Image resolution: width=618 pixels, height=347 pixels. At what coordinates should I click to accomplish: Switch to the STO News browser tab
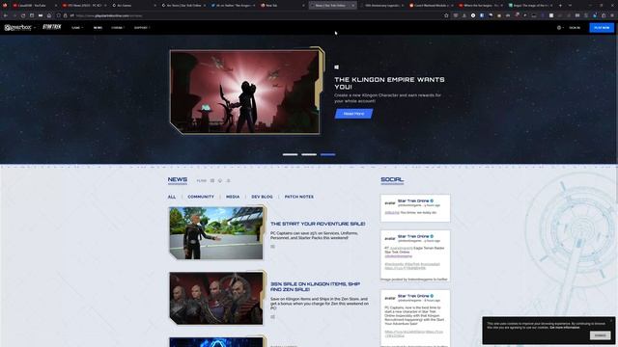coord(84,6)
